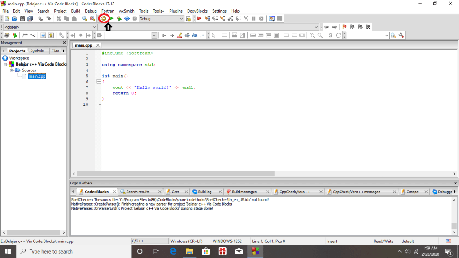Click the Zoom in icon
Image resolution: width=459 pixels, height=258 pixels.
(x=312, y=35)
